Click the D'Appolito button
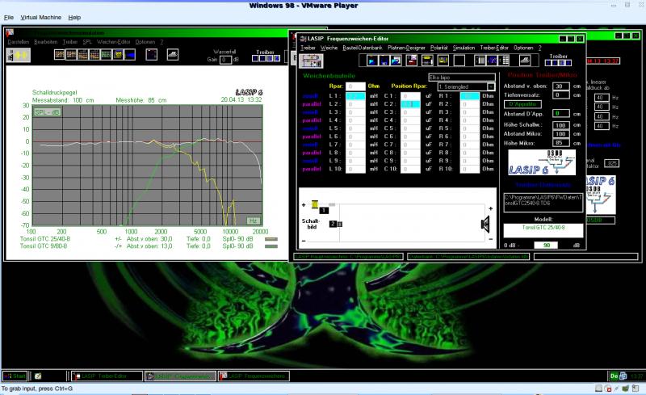Viewport: 646px width, 395px height. pos(522,104)
